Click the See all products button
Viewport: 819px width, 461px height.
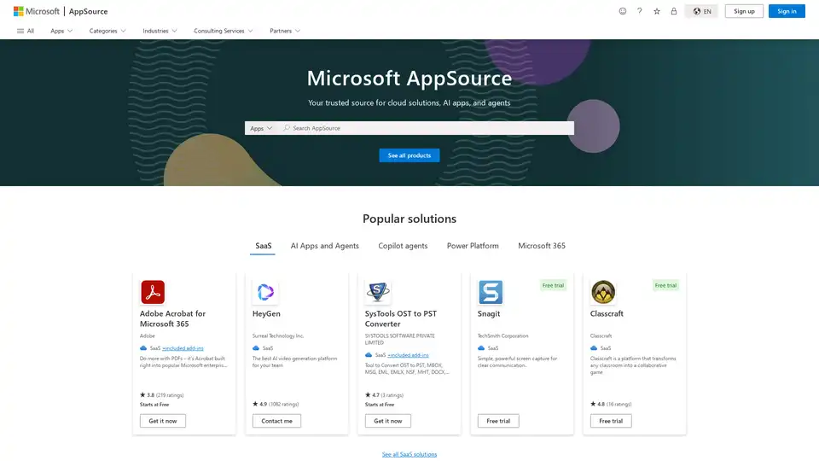pyautogui.click(x=409, y=155)
